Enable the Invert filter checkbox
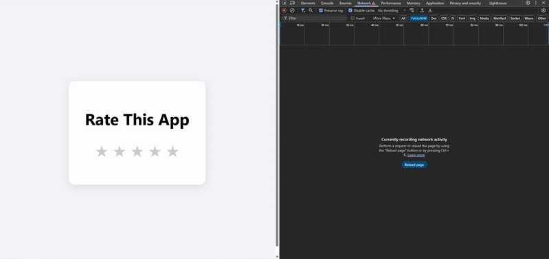 point(352,18)
